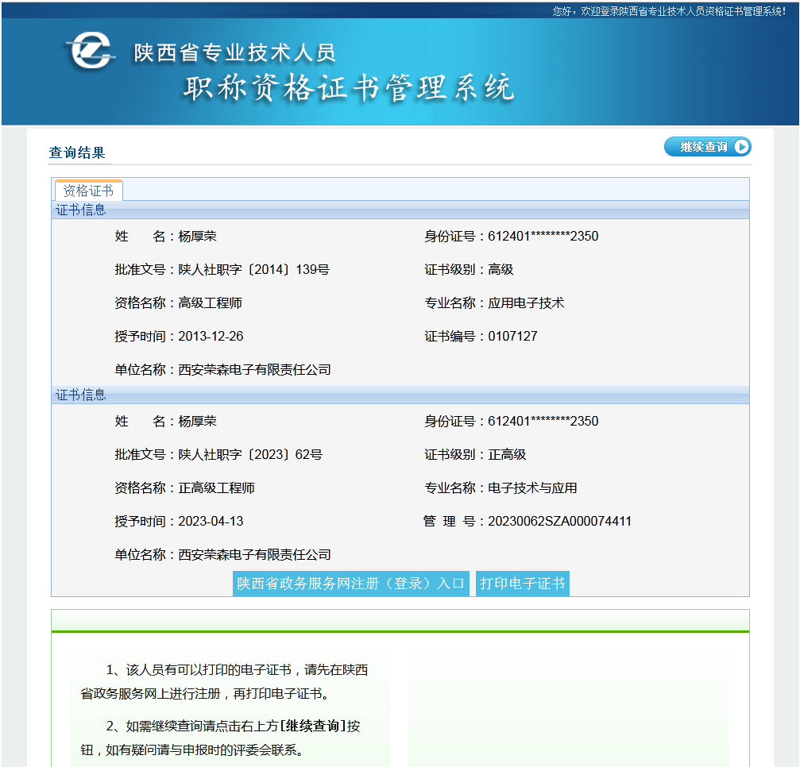Click qualification name 正高级工程师
Viewport: 800px width, 767px height.
(216, 488)
